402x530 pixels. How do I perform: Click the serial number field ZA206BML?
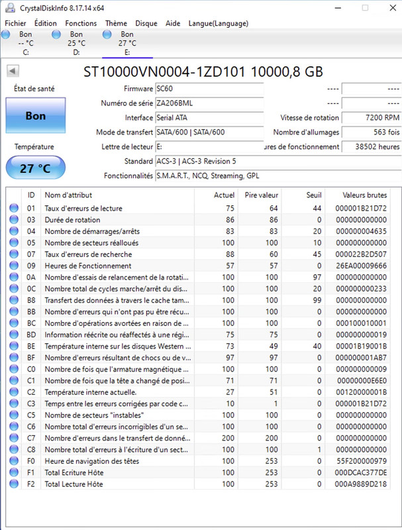point(209,103)
